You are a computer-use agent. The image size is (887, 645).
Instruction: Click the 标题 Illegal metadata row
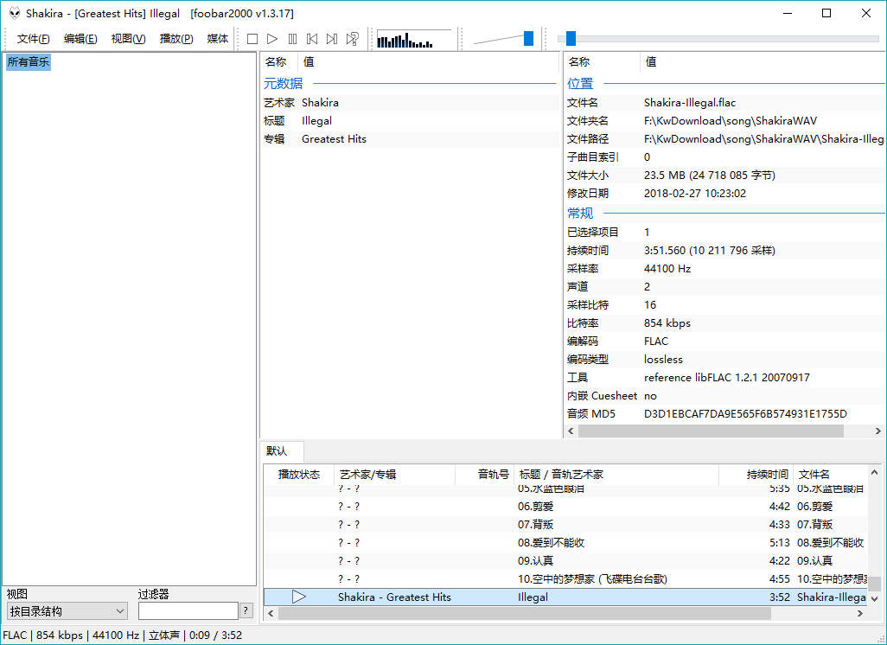point(410,120)
